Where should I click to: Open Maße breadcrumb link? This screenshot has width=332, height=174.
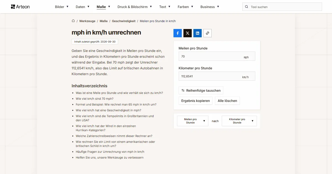[104, 21]
